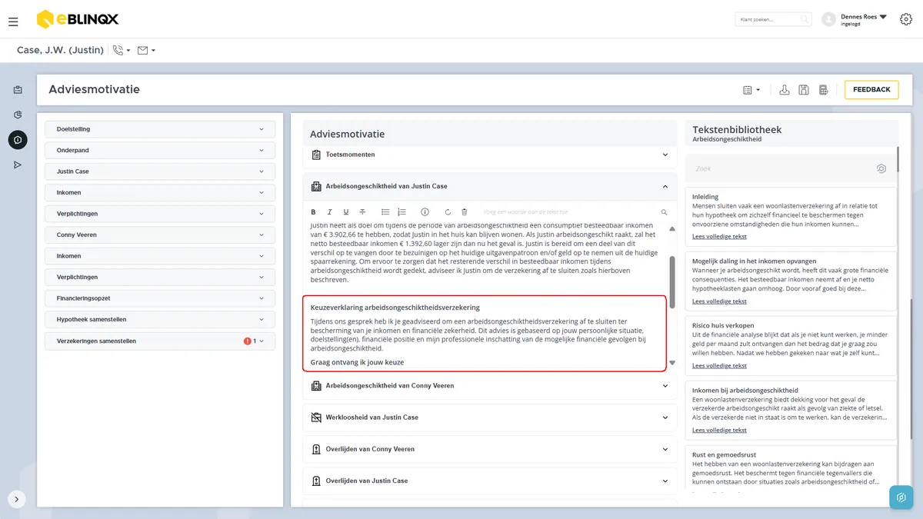Open the Dennes Roes user menu
923x519 pixels.
[x=863, y=19]
